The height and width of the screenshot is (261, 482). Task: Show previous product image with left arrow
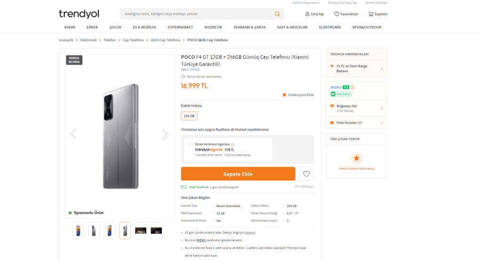[73, 134]
